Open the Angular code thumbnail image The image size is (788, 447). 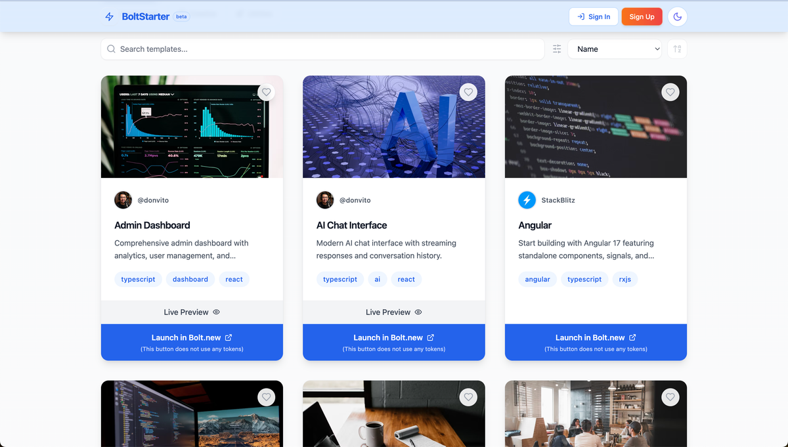pos(596,127)
